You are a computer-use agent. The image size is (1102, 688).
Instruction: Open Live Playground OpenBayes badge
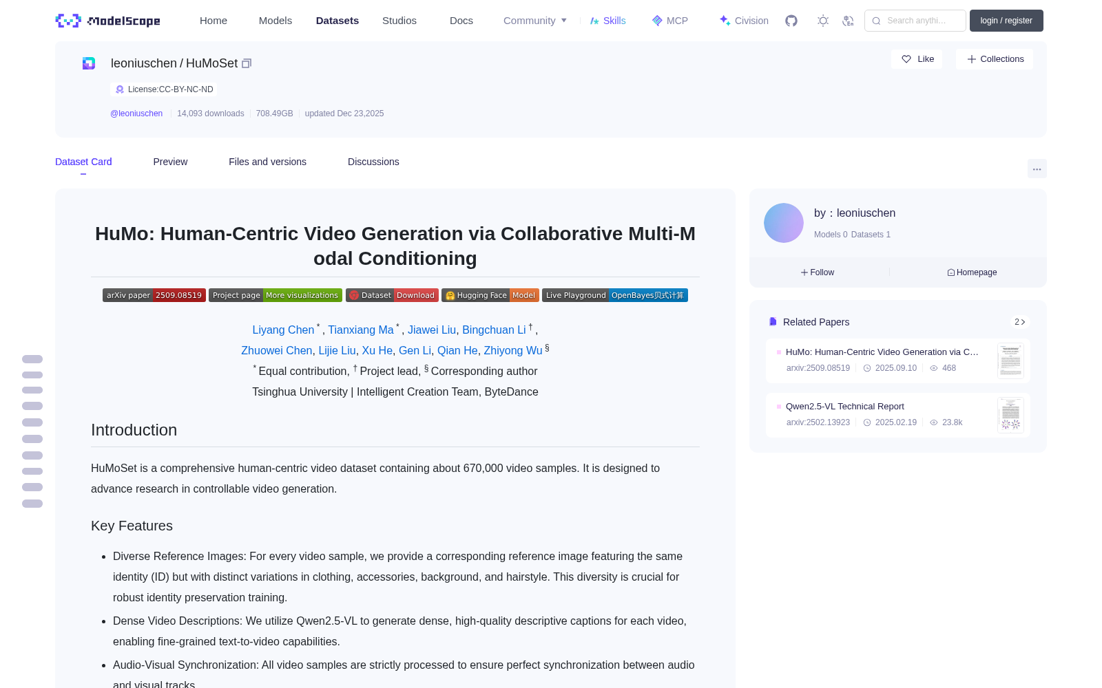[x=615, y=295]
